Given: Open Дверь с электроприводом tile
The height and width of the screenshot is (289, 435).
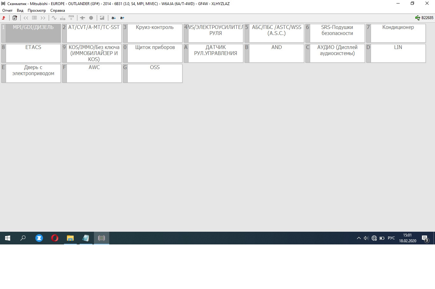Looking at the screenshot, I should pyautogui.click(x=31, y=73).
